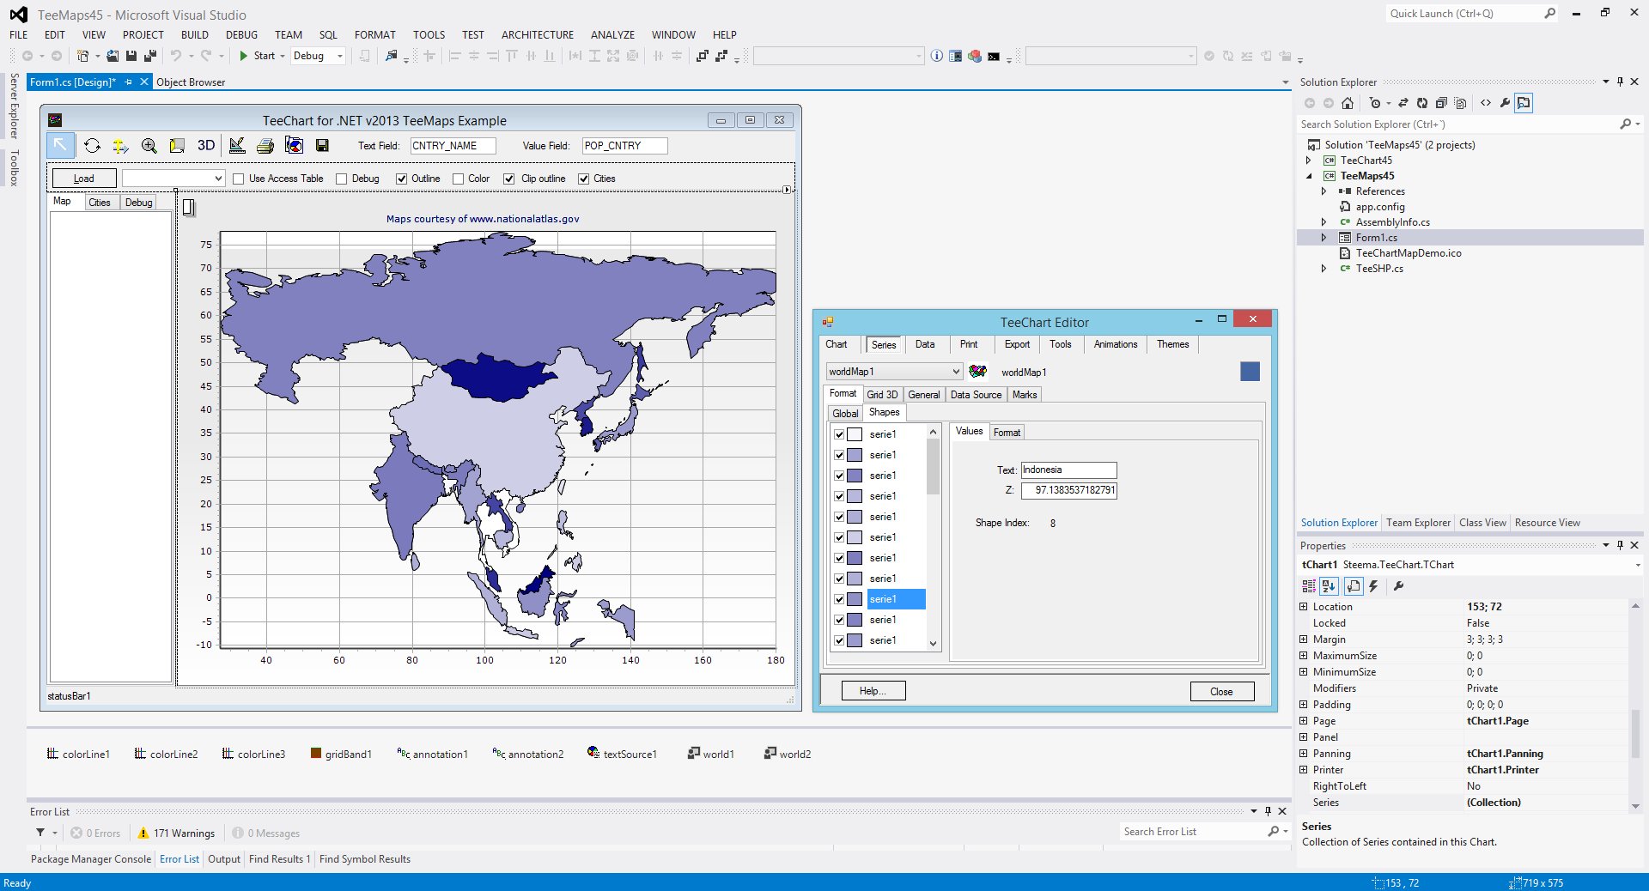This screenshot has width=1649, height=891.
Task: Click the blue series color swatch in TeeChart Editor
Action: 1250,372
